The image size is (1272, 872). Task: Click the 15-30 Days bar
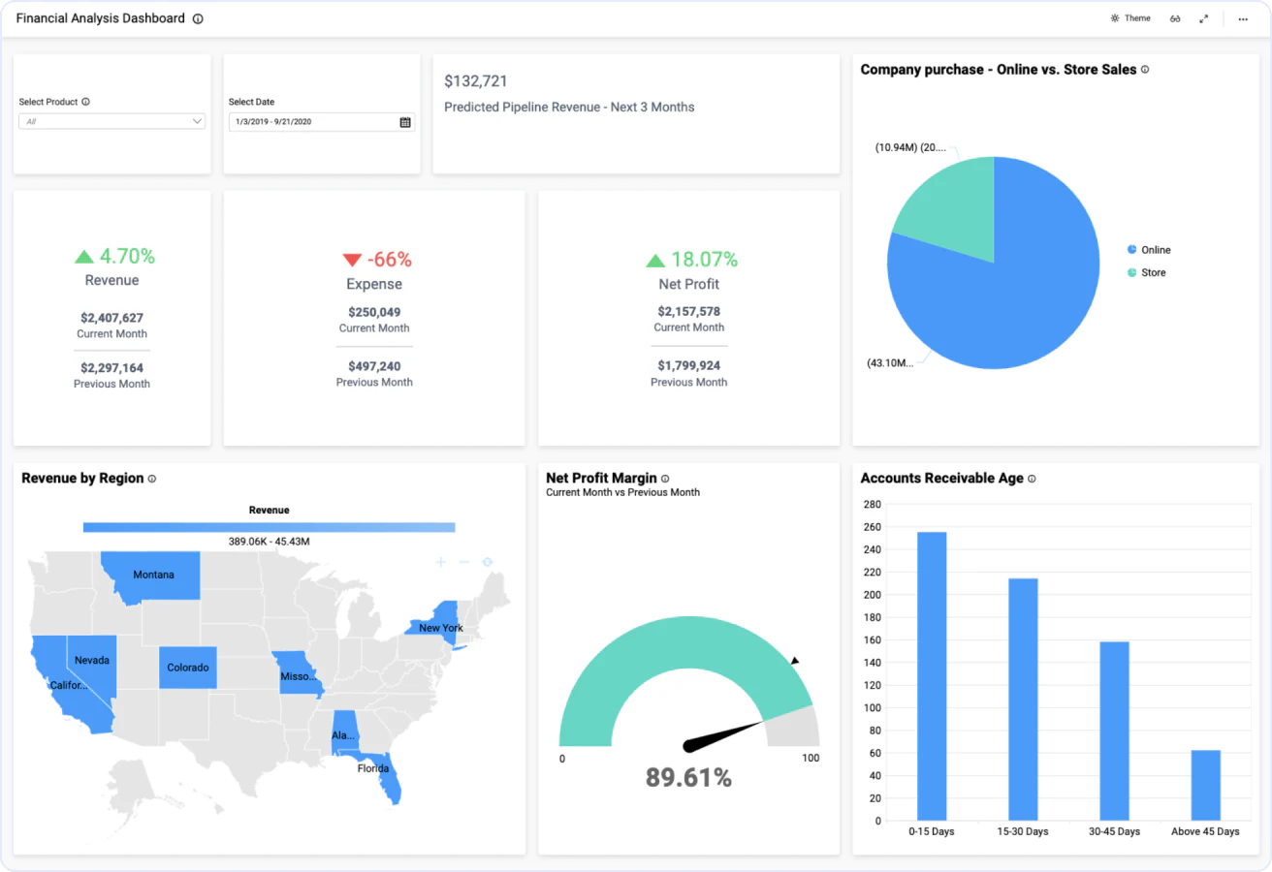coord(1023,700)
